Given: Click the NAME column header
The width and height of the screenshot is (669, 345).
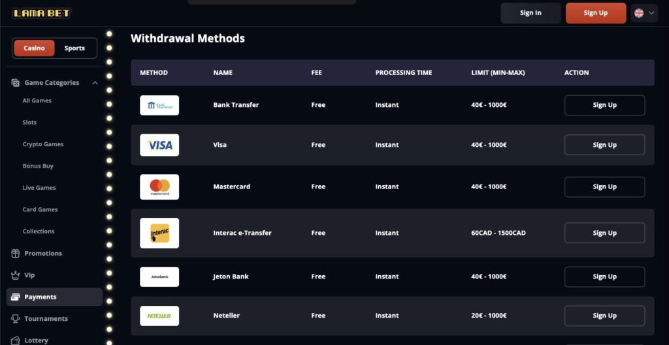Looking at the screenshot, I should pos(223,73).
